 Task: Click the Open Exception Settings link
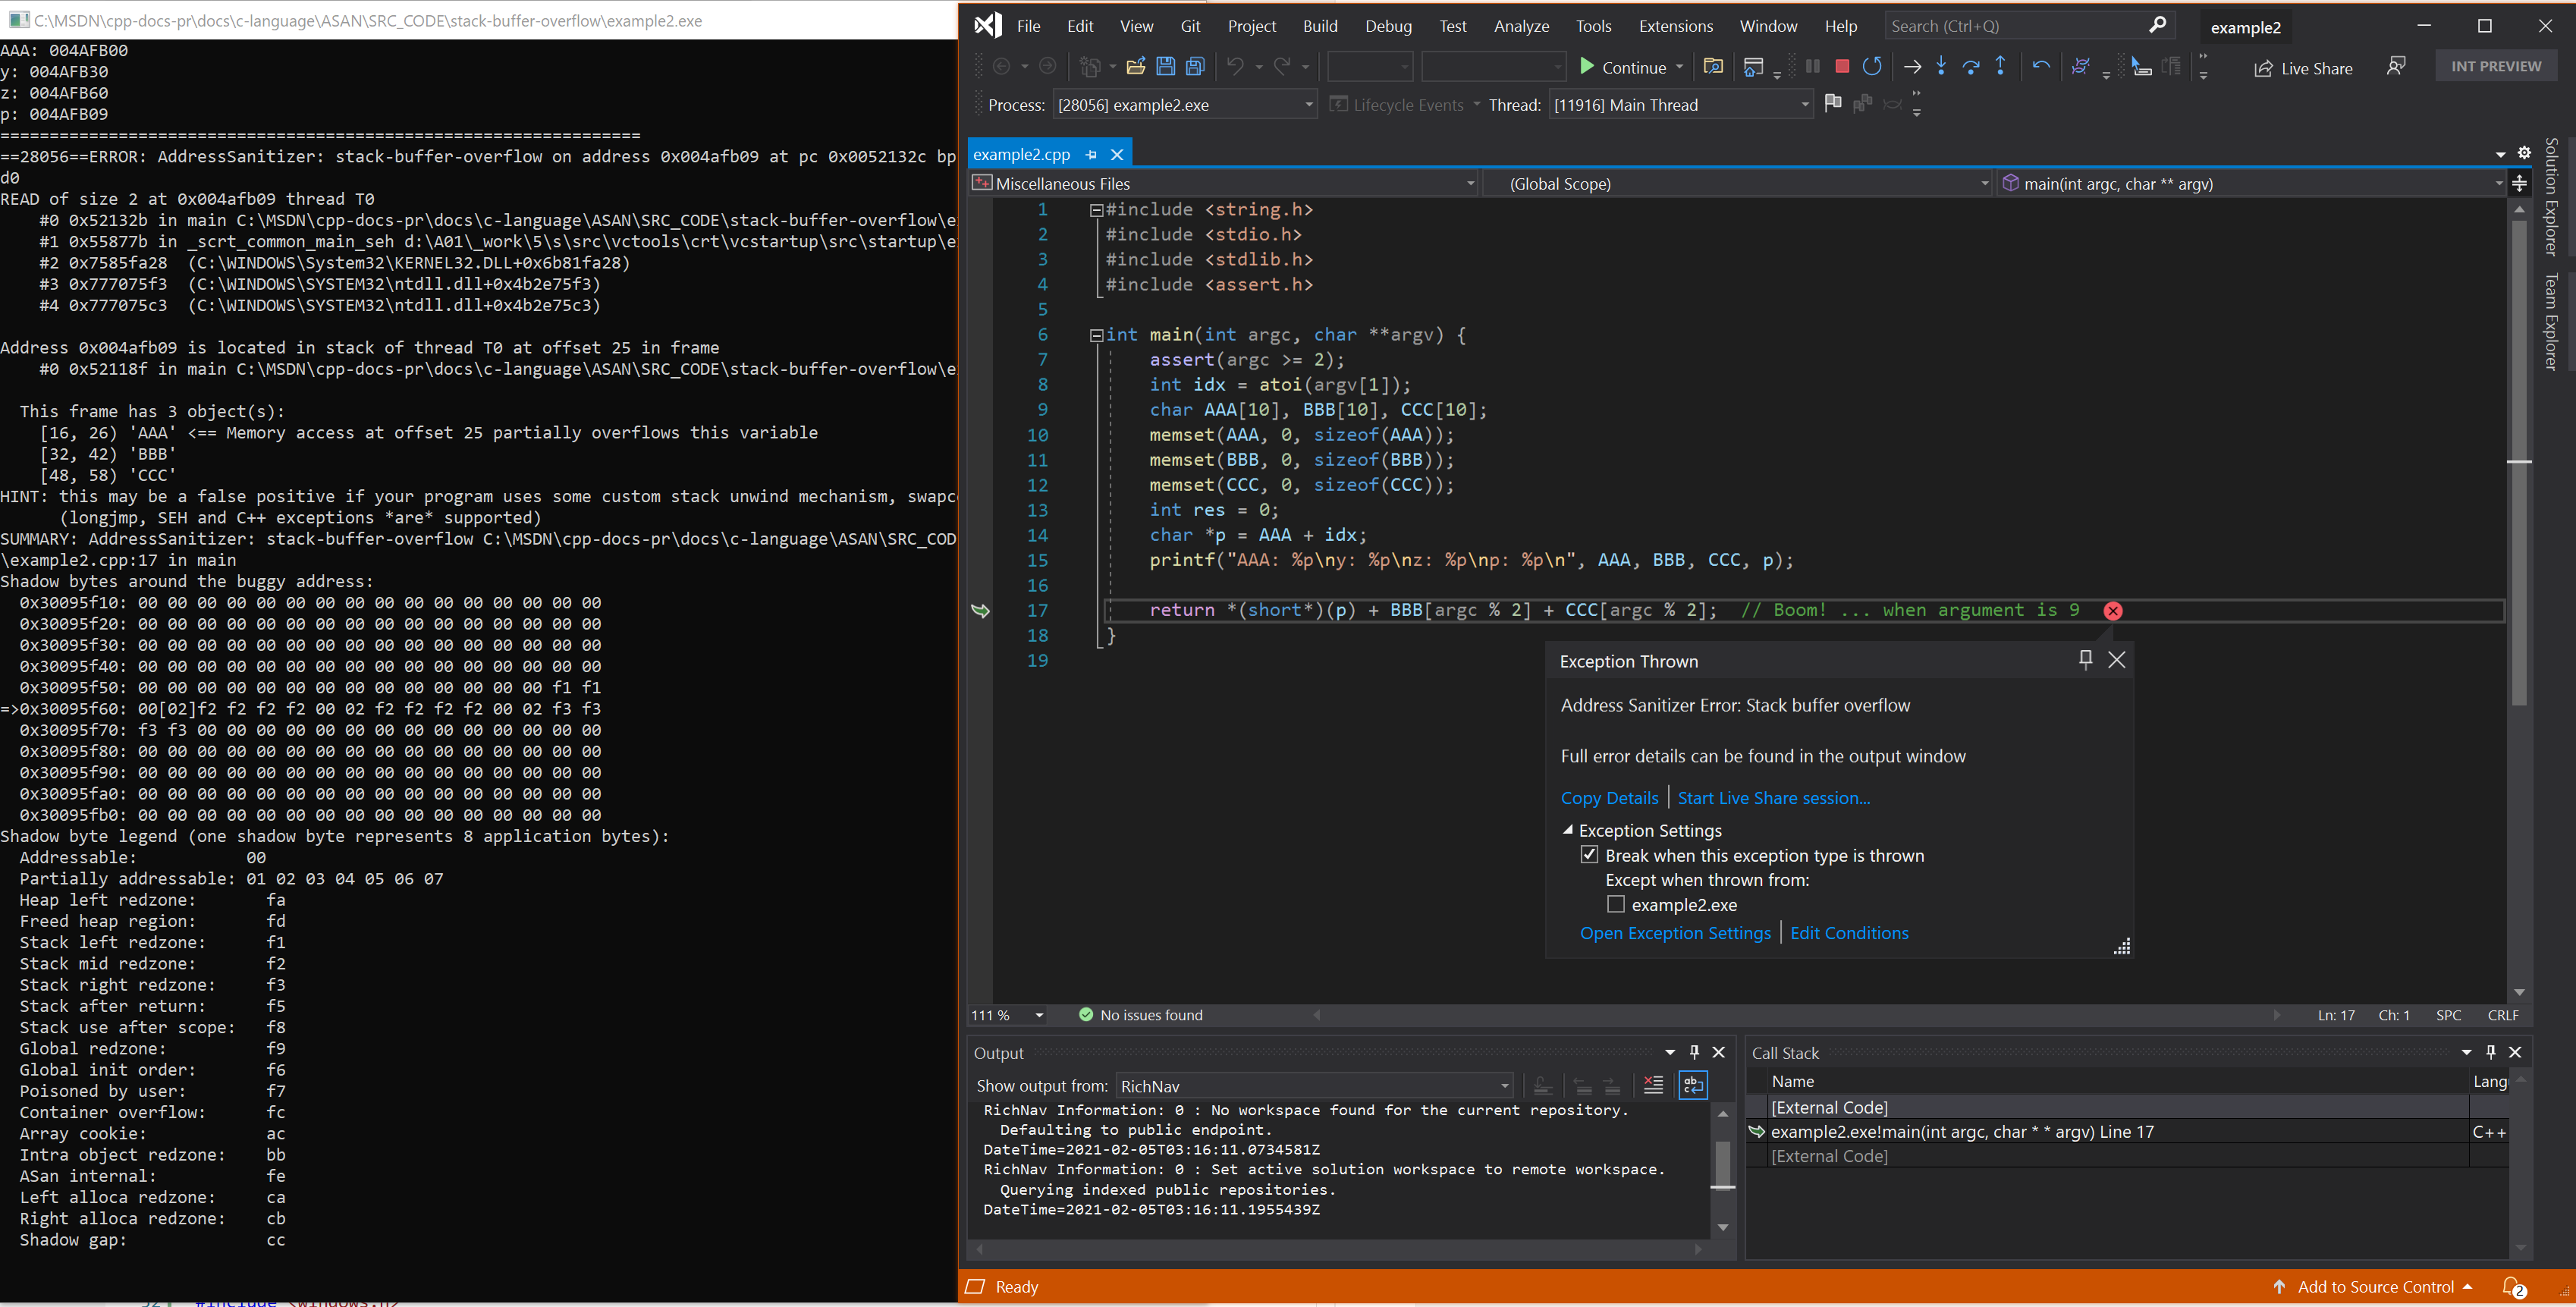tap(1676, 932)
